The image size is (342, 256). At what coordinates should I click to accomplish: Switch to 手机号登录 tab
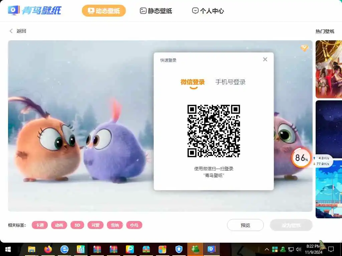click(230, 82)
